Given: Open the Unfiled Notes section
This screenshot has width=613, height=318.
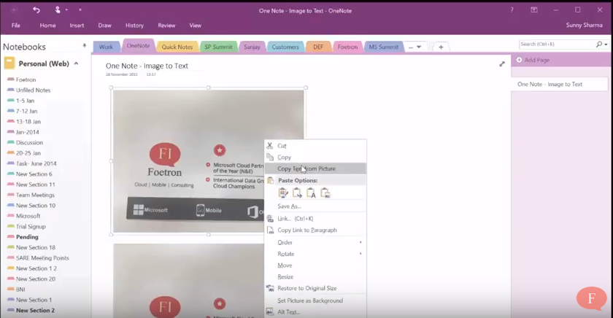Looking at the screenshot, I should pyautogui.click(x=34, y=90).
